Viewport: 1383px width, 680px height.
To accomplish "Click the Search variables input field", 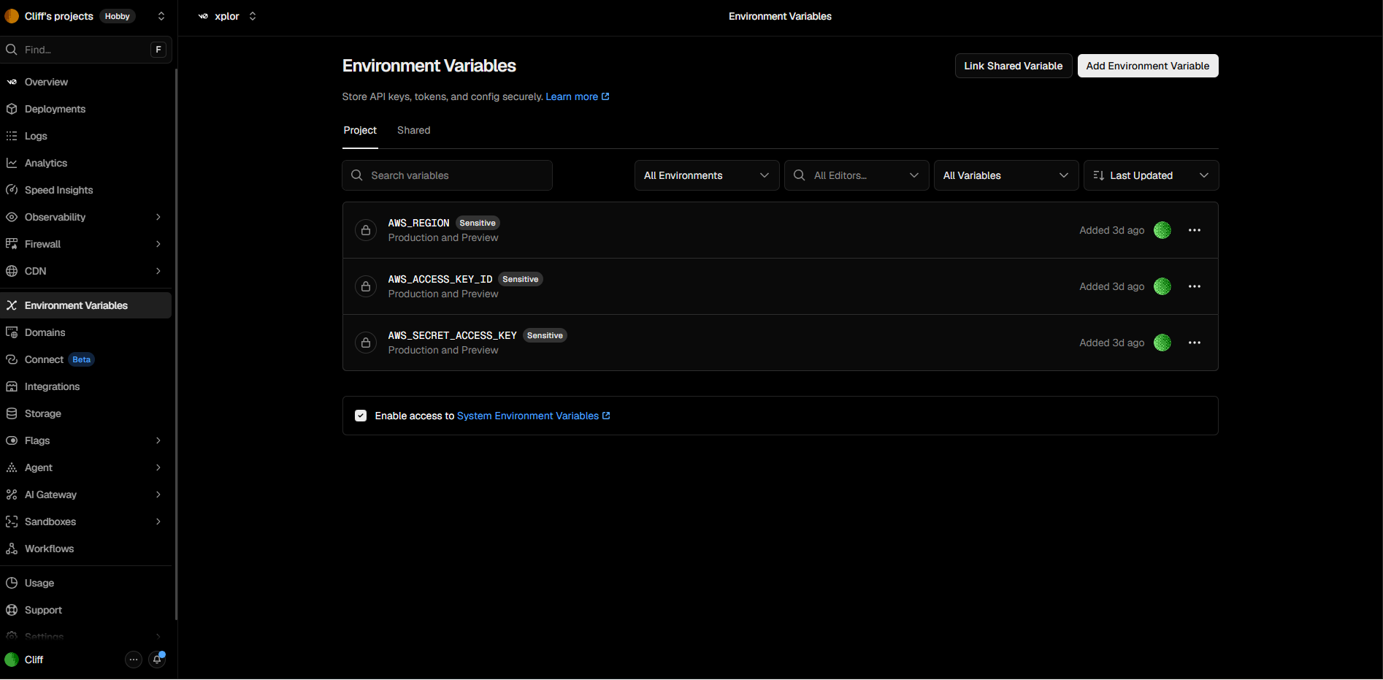I will click(x=448, y=175).
